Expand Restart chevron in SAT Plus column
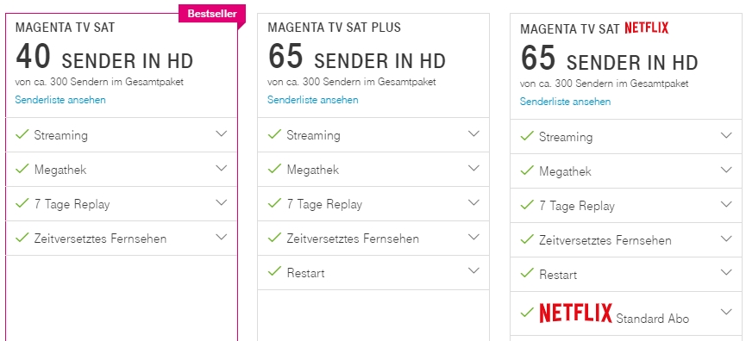Screen dimensions: 746x341 [x=473, y=270]
